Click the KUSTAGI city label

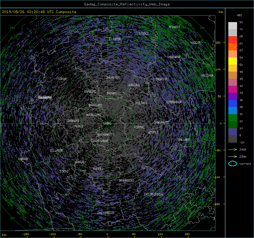coord(141,103)
